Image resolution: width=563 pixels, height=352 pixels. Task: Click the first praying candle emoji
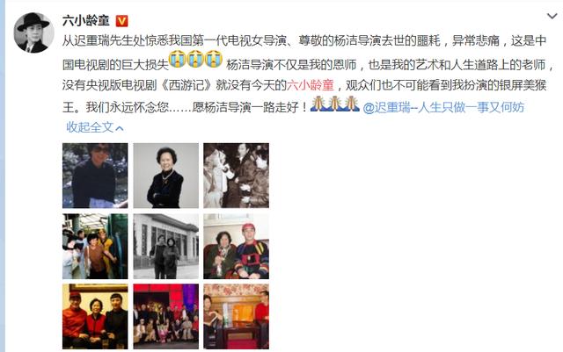318,104
